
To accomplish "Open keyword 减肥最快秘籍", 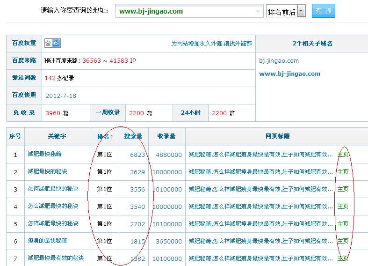I will pyautogui.click(x=44, y=154).
